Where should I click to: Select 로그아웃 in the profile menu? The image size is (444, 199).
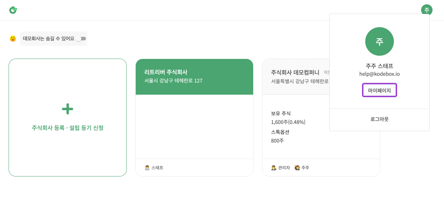point(379,119)
